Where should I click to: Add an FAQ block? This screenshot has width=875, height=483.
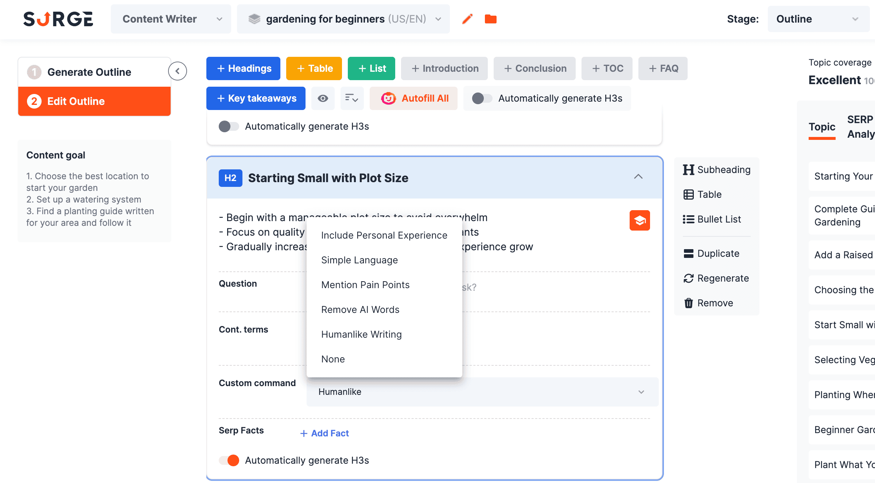(663, 68)
